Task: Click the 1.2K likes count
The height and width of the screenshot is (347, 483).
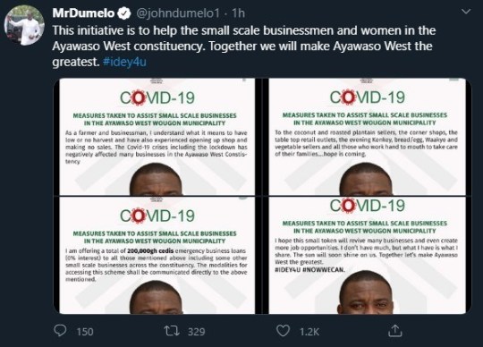Action: point(309,332)
